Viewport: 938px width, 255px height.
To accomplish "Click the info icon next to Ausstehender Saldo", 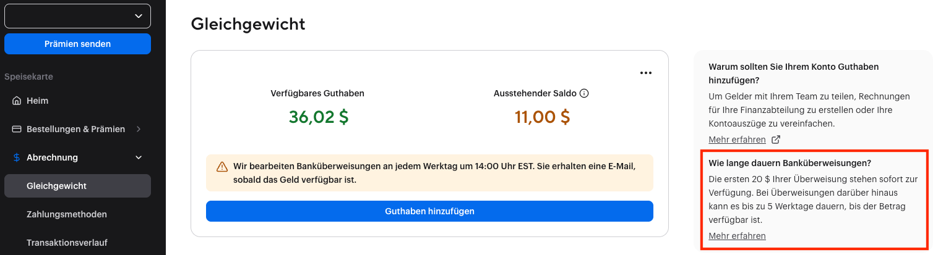I will click(x=584, y=94).
